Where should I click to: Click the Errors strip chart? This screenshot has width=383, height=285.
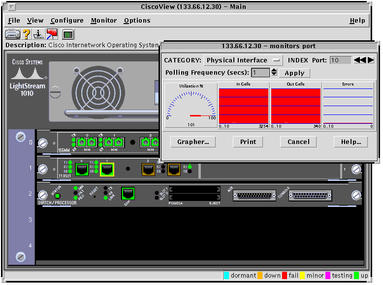click(x=348, y=105)
